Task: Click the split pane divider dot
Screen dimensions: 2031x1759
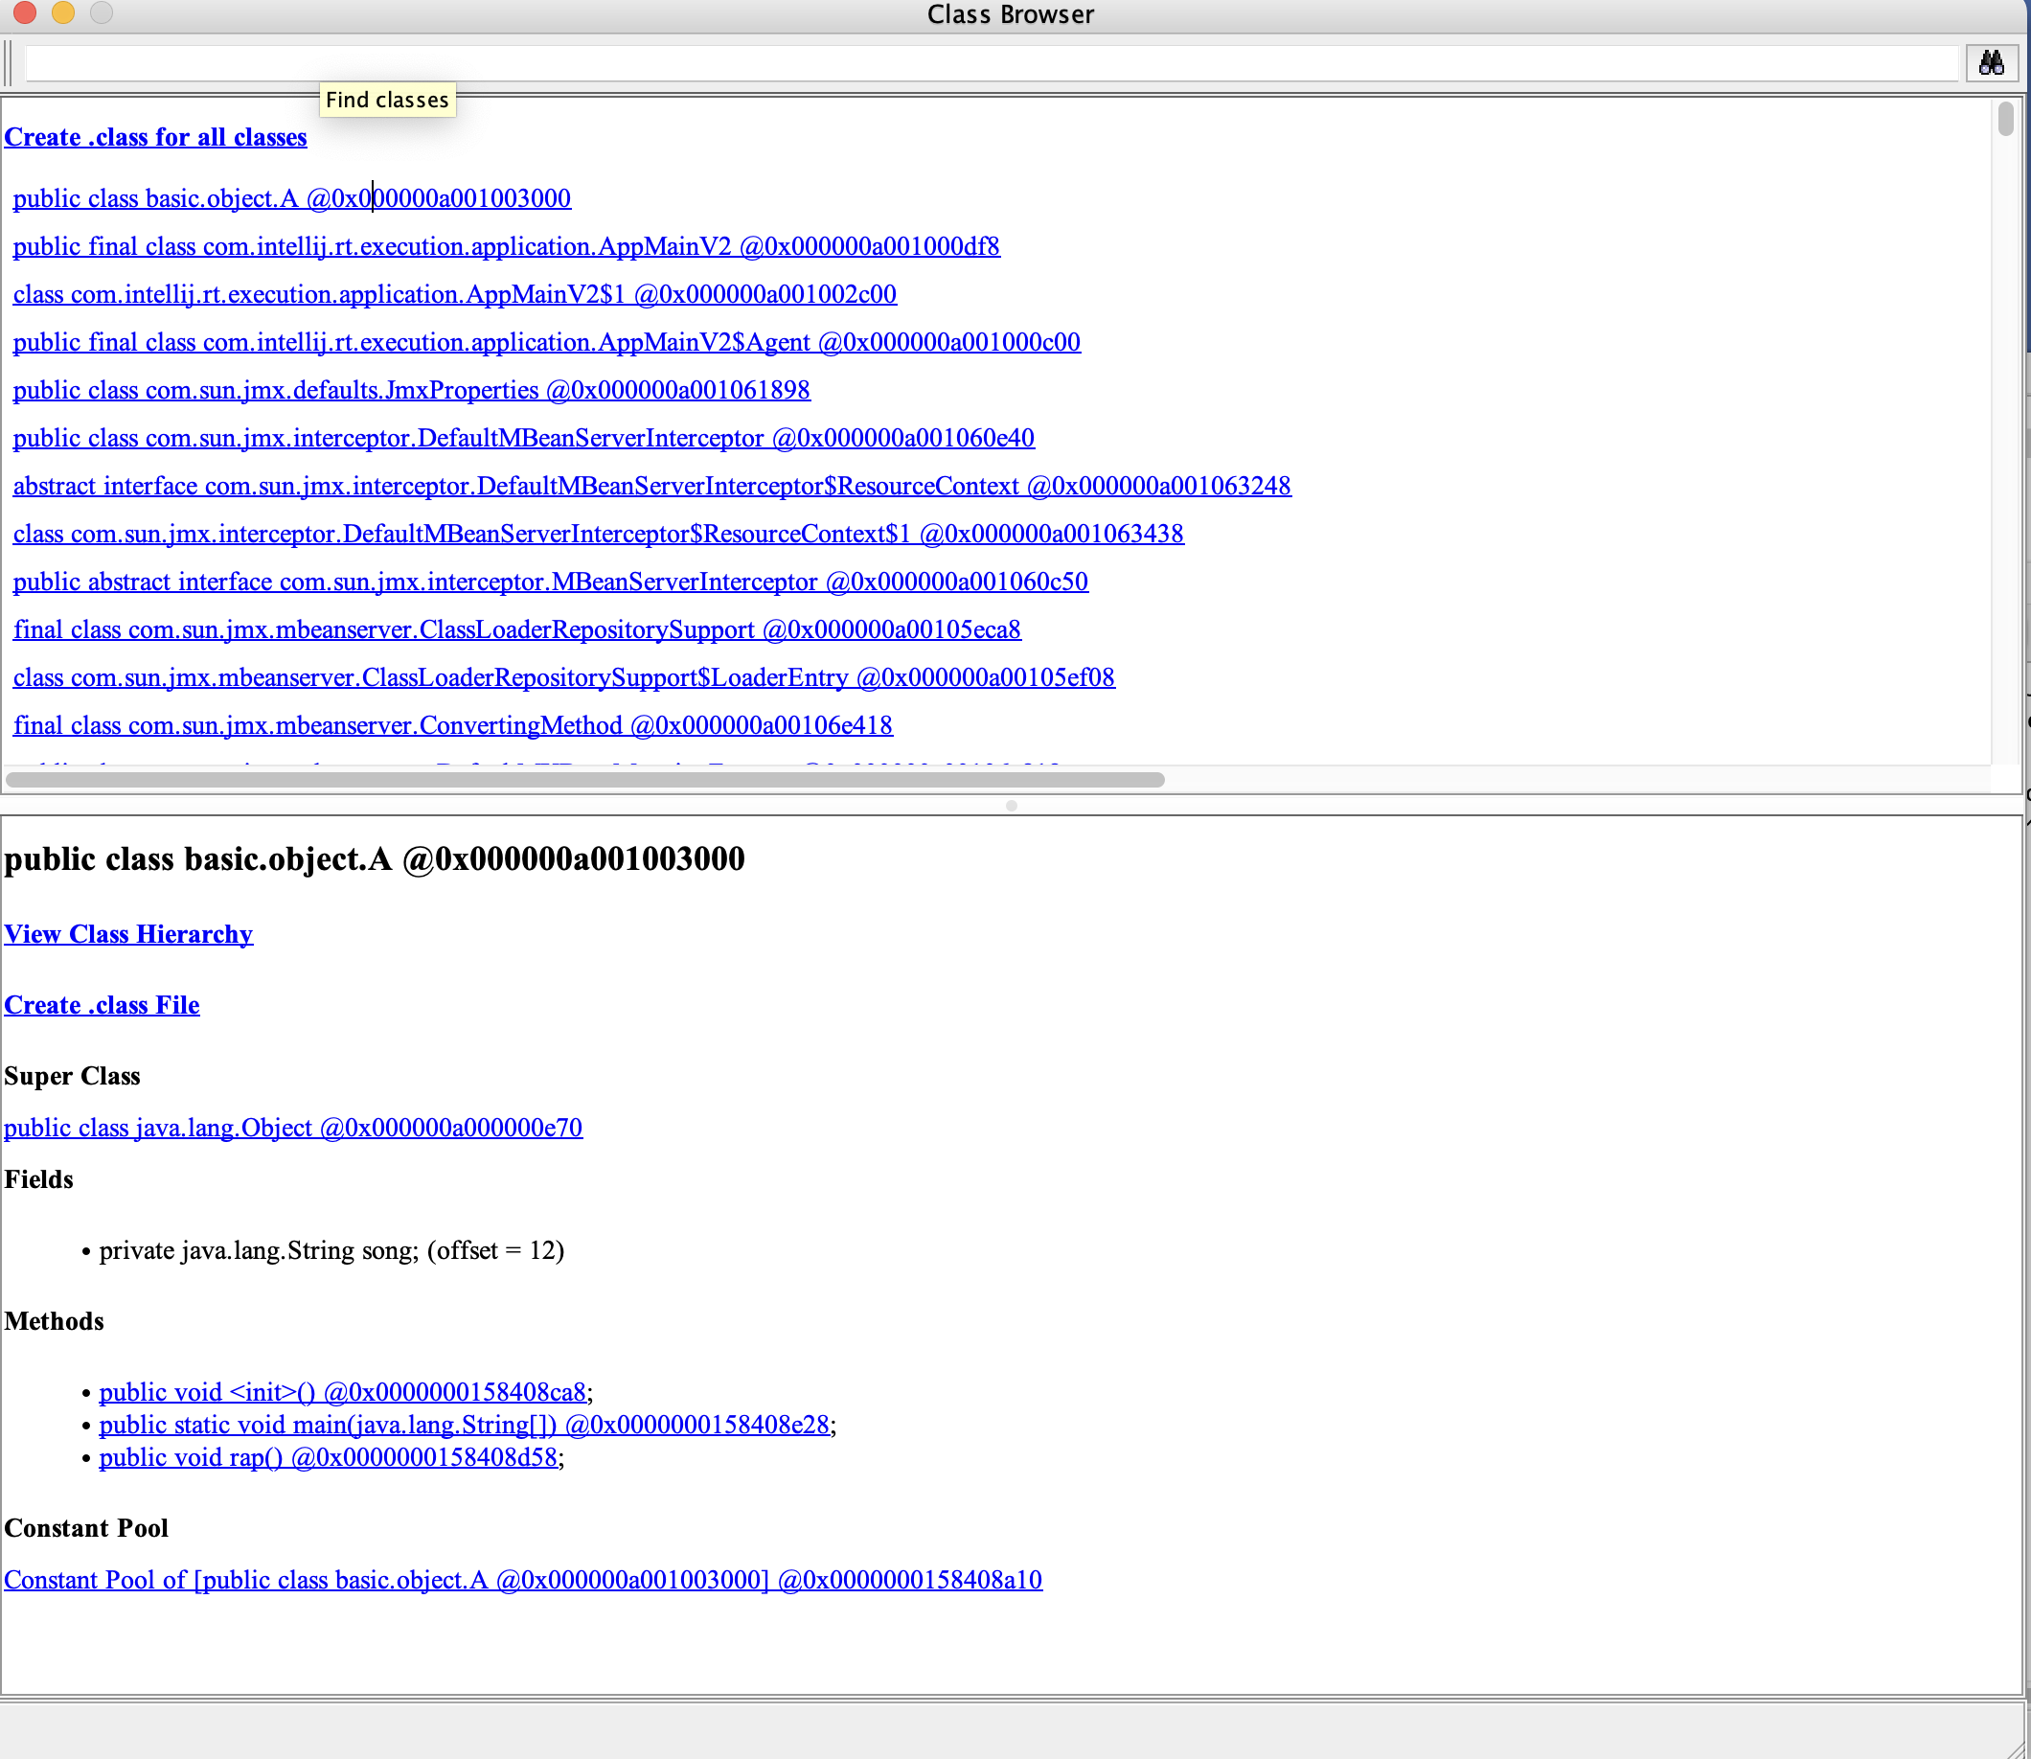Action: pyautogui.click(x=1011, y=806)
